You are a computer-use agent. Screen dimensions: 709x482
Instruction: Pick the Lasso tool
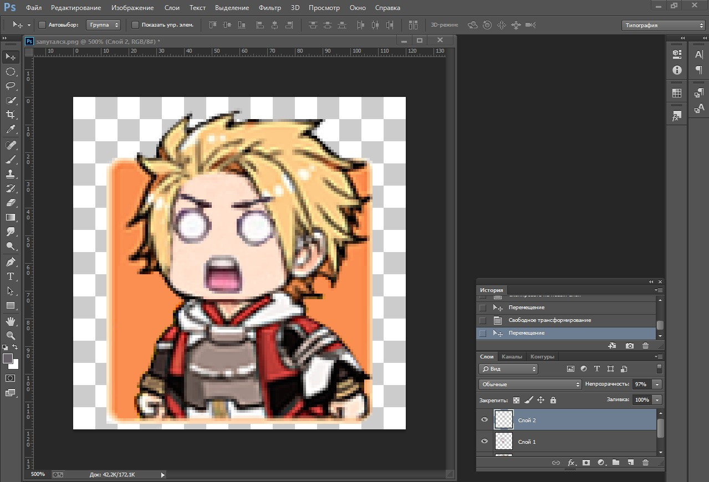point(11,86)
